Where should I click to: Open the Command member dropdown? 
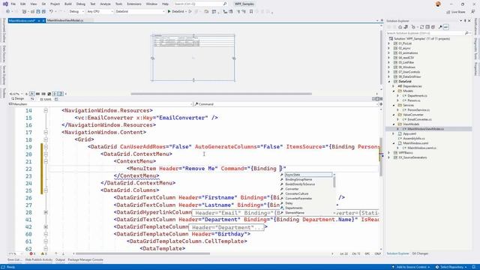point(286,104)
